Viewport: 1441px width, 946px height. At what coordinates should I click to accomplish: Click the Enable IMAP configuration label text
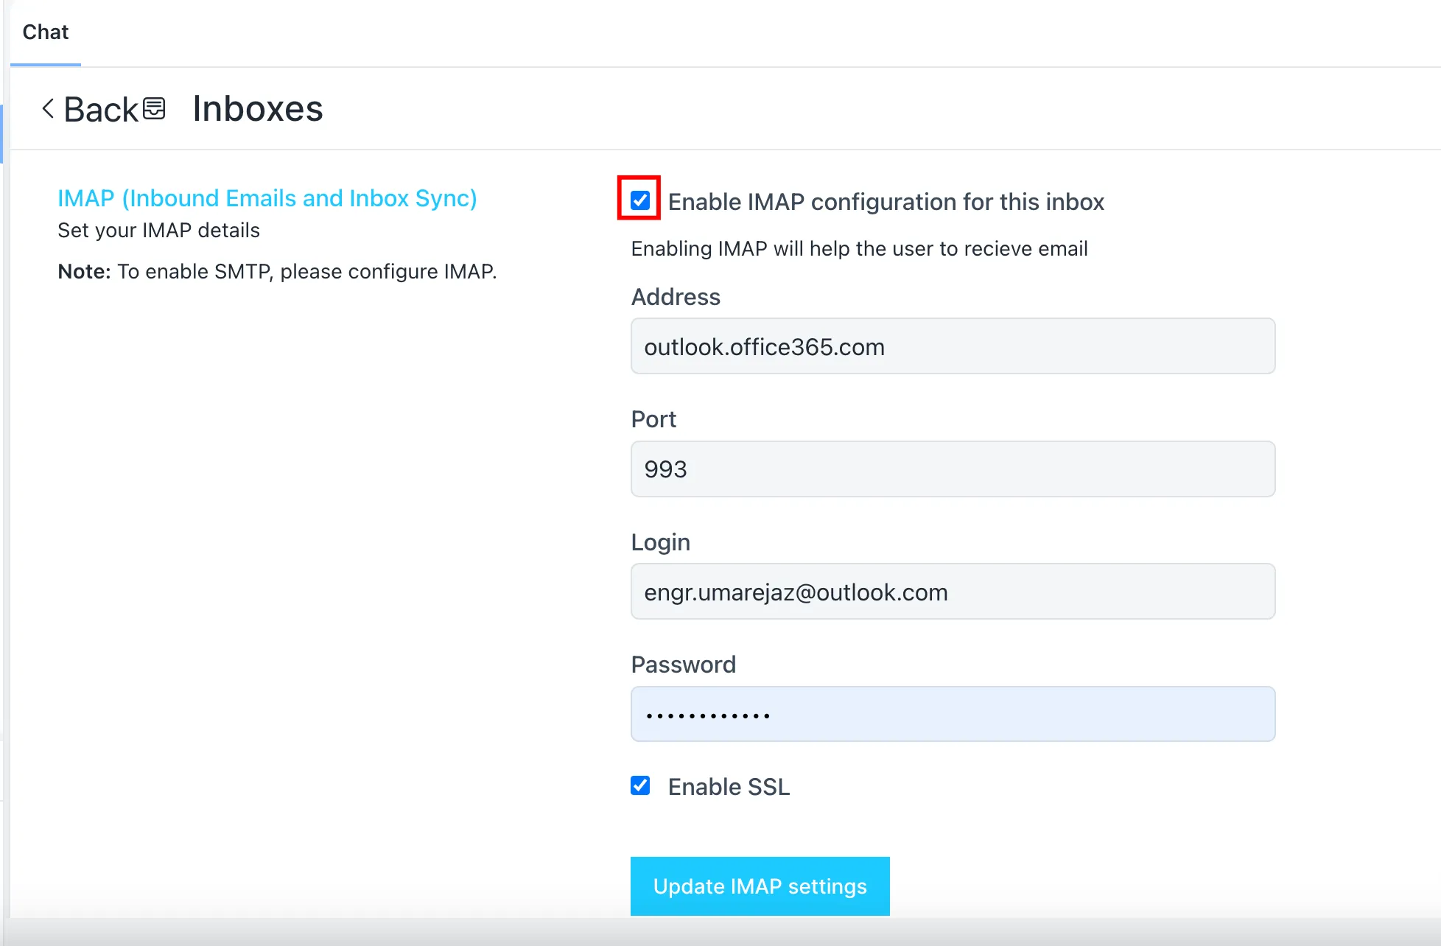(x=886, y=202)
